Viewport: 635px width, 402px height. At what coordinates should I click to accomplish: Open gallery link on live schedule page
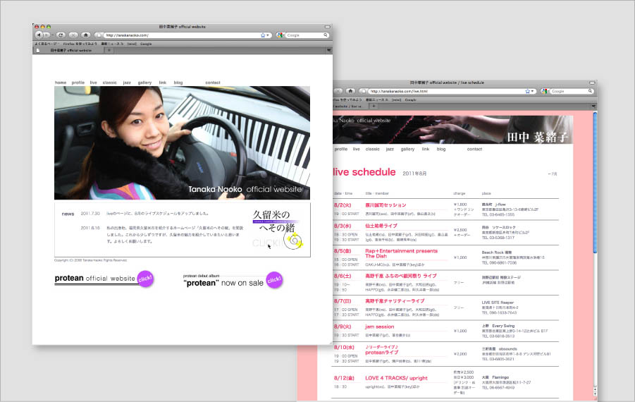click(x=407, y=149)
